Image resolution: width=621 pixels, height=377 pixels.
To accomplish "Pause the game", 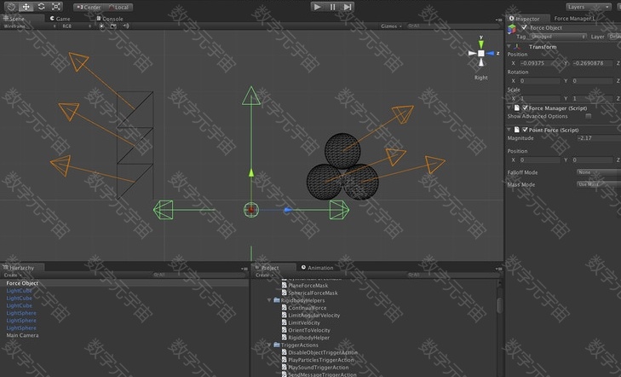I will (x=332, y=7).
